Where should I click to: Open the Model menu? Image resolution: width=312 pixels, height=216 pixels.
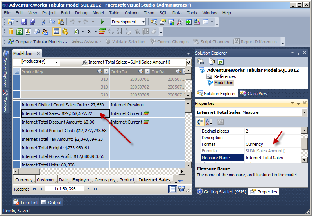(98, 13)
